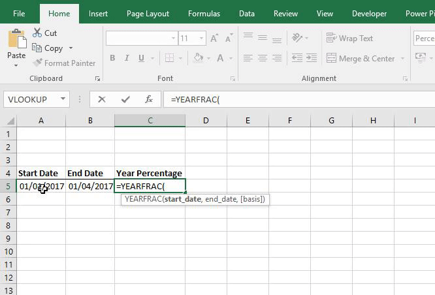This screenshot has width=435, height=295.
Task: Open the Page Layout tab
Action: point(148,13)
